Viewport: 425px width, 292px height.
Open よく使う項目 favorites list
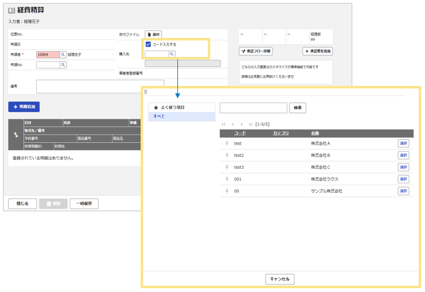click(x=182, y=107)
